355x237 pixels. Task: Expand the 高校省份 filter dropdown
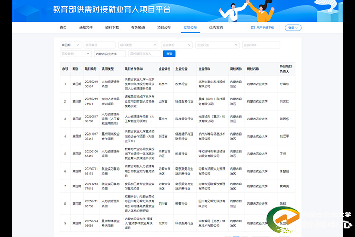click(75, 53)
